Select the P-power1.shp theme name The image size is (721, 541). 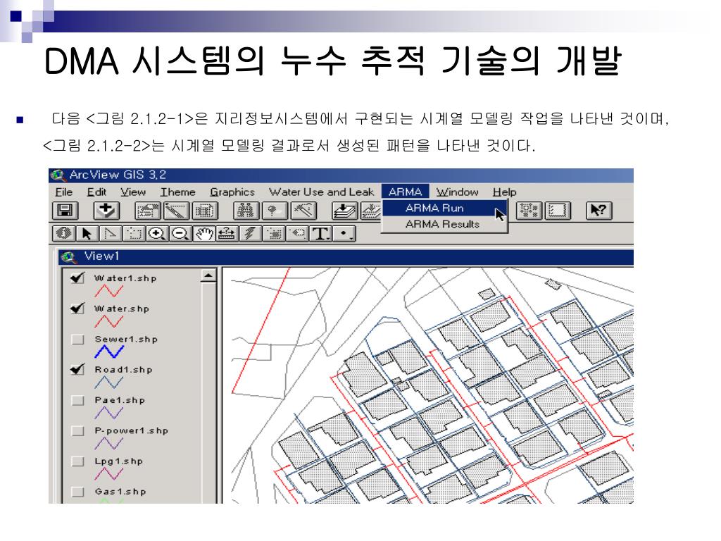point(131,430)
